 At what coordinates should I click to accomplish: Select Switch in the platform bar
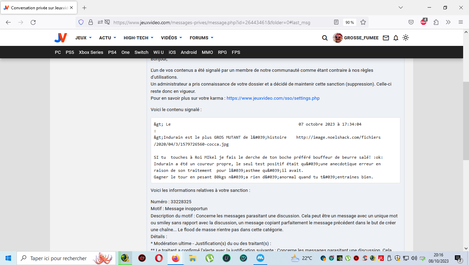[x=141, y=52]
